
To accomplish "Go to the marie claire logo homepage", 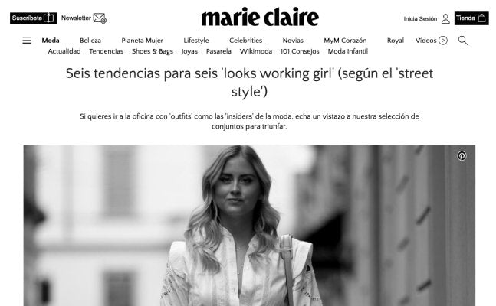I will pos(260,17).
